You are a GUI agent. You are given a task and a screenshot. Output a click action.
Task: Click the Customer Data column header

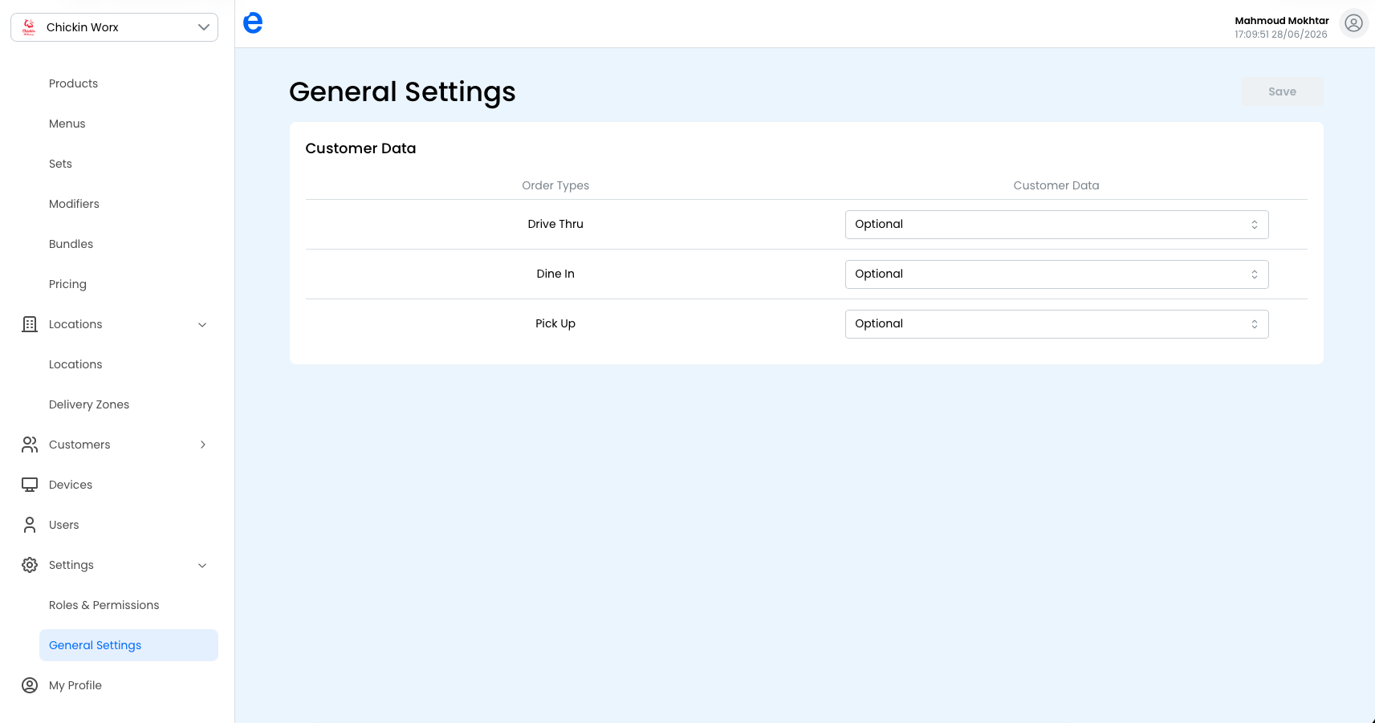click(1056, 185)
